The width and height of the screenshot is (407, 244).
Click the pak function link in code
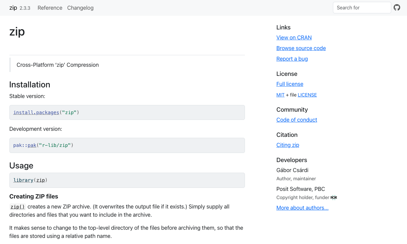[x=32, y=145]
